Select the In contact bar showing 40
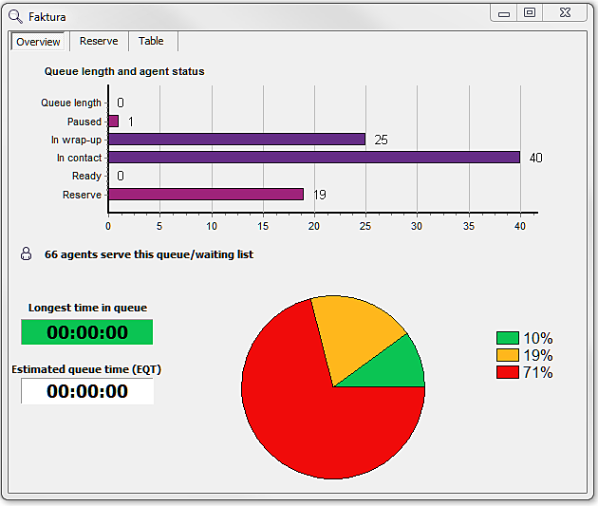This screenshot has width=598, height=506. tap(313, 158)
